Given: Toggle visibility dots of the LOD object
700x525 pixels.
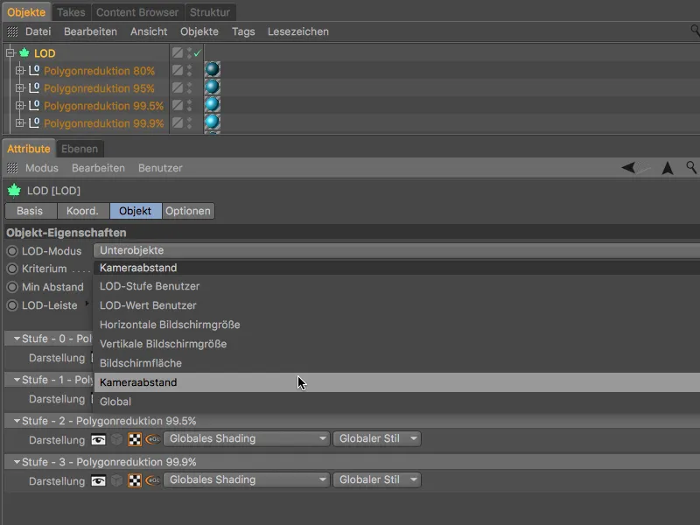Looking at the screenshot, I should 189,53.
